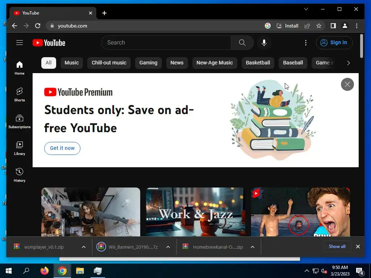Dismiss the YouTube Premium banner

(347, 84)
